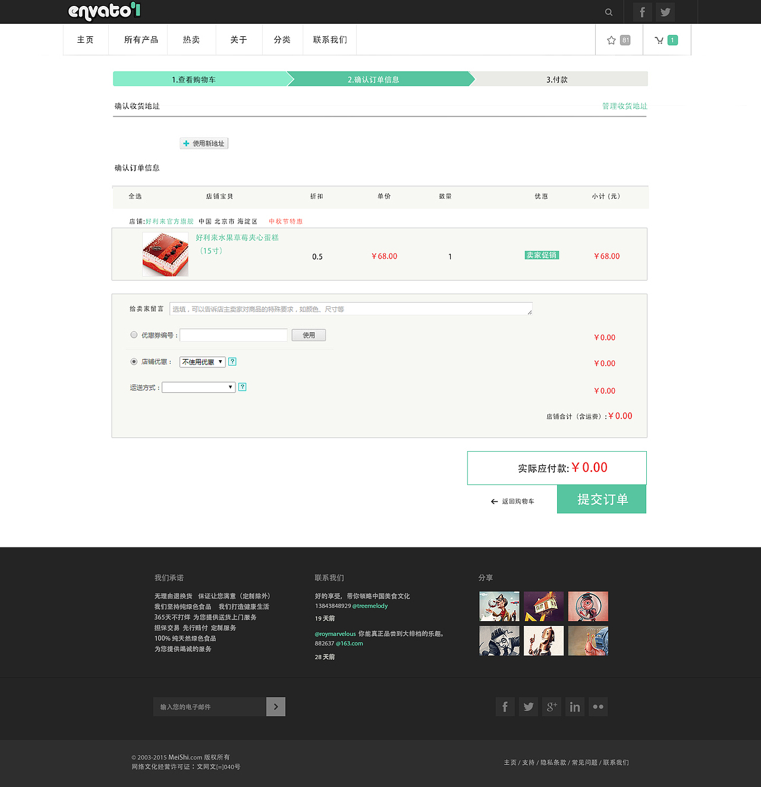Viewport: 761px width, 787px height.
Task: Open Twitter from the header icon
Action: pyautogui.click(x=665, y=12)
